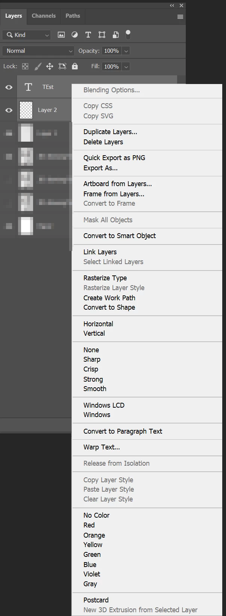Click the lock image pixels brush icon
Screen dimensions: 226x616
coord(38,66)
